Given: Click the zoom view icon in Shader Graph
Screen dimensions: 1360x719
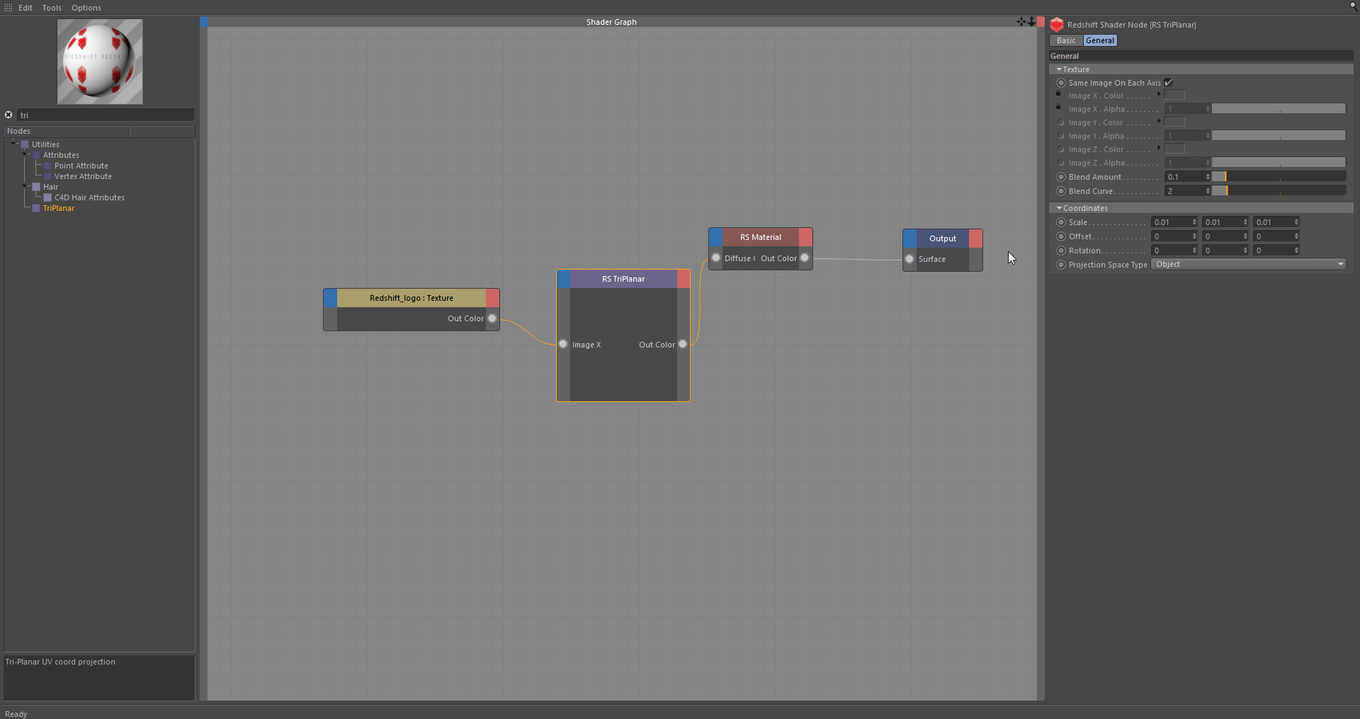Looking at the screenshot, I should (1031, 22).
